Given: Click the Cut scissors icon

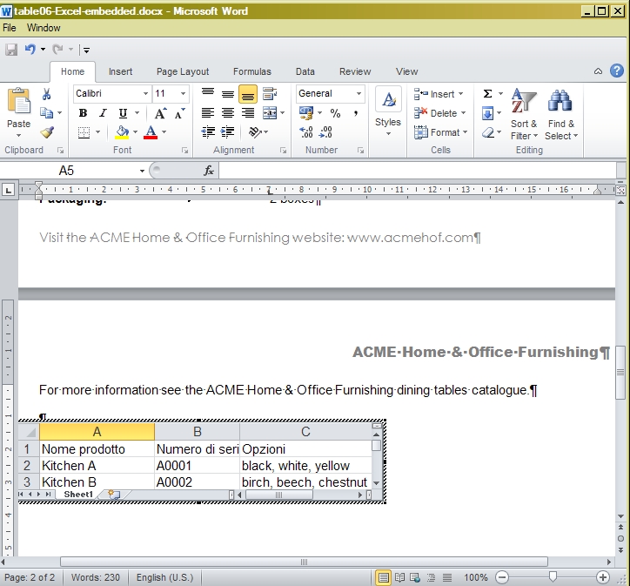Looking at the screenshot, I should 47,94.
